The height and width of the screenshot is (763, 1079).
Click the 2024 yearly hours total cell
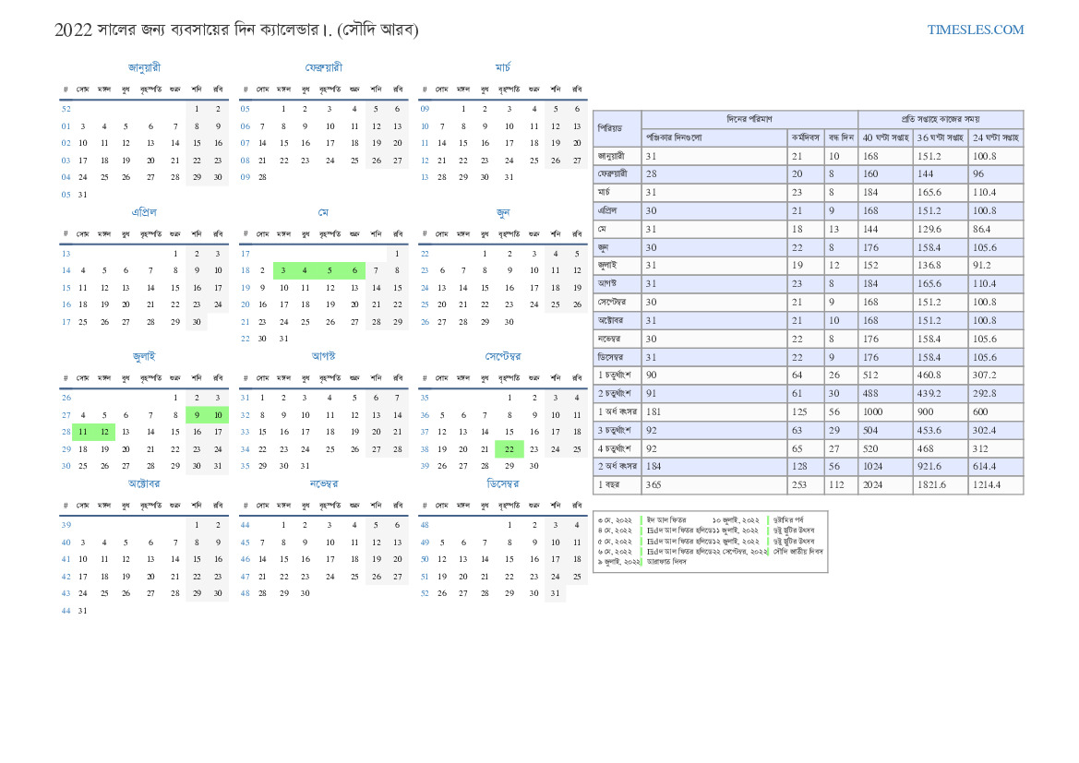(x=873, y=484)
